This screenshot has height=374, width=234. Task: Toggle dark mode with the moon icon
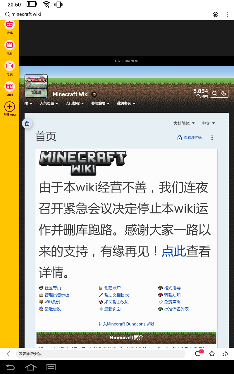click(224, 93)
